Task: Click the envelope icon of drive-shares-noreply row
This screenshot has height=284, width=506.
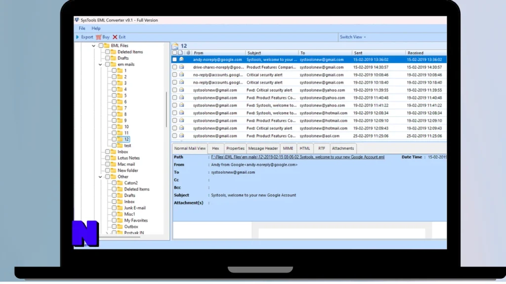Action: click(182, 67)
